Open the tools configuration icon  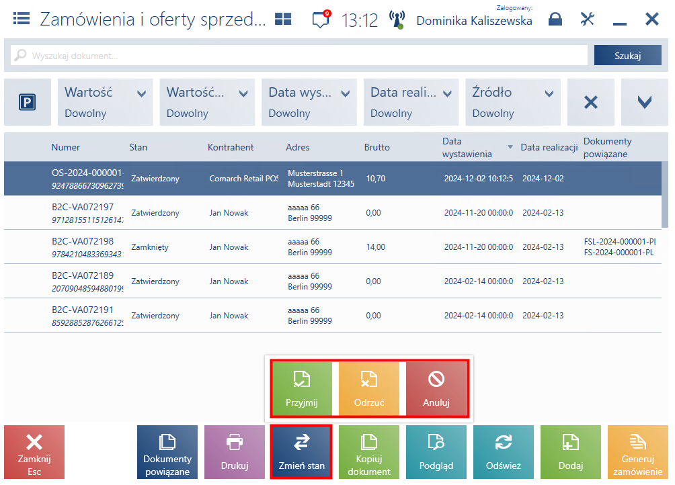pyautogui.click(x=587, y=19)
